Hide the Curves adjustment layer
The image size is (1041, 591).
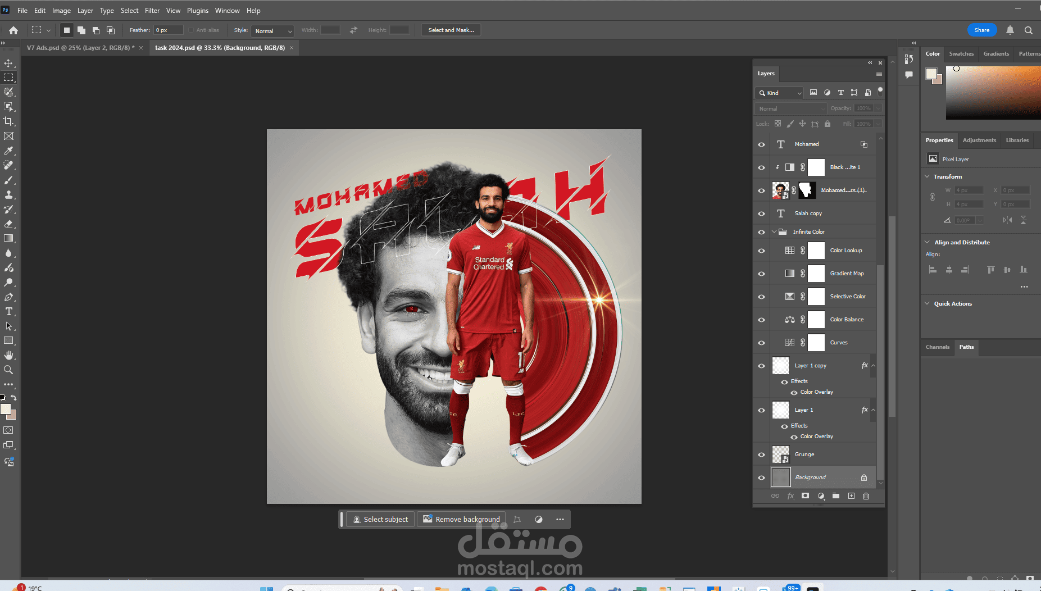coord(761,343)
